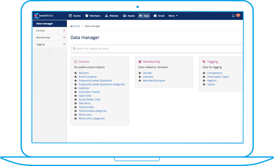The image size is (274, 166).
Task: Click the Content card heading
Action: (x=84, y=61)
